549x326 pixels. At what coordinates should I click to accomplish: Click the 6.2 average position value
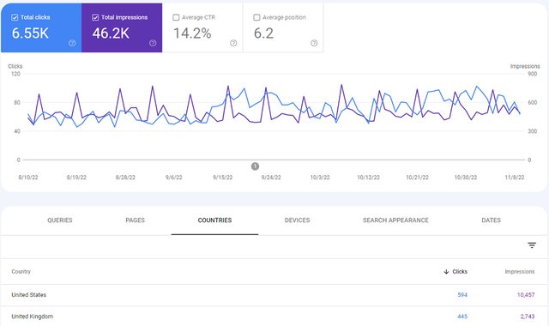tap(263, 33)
